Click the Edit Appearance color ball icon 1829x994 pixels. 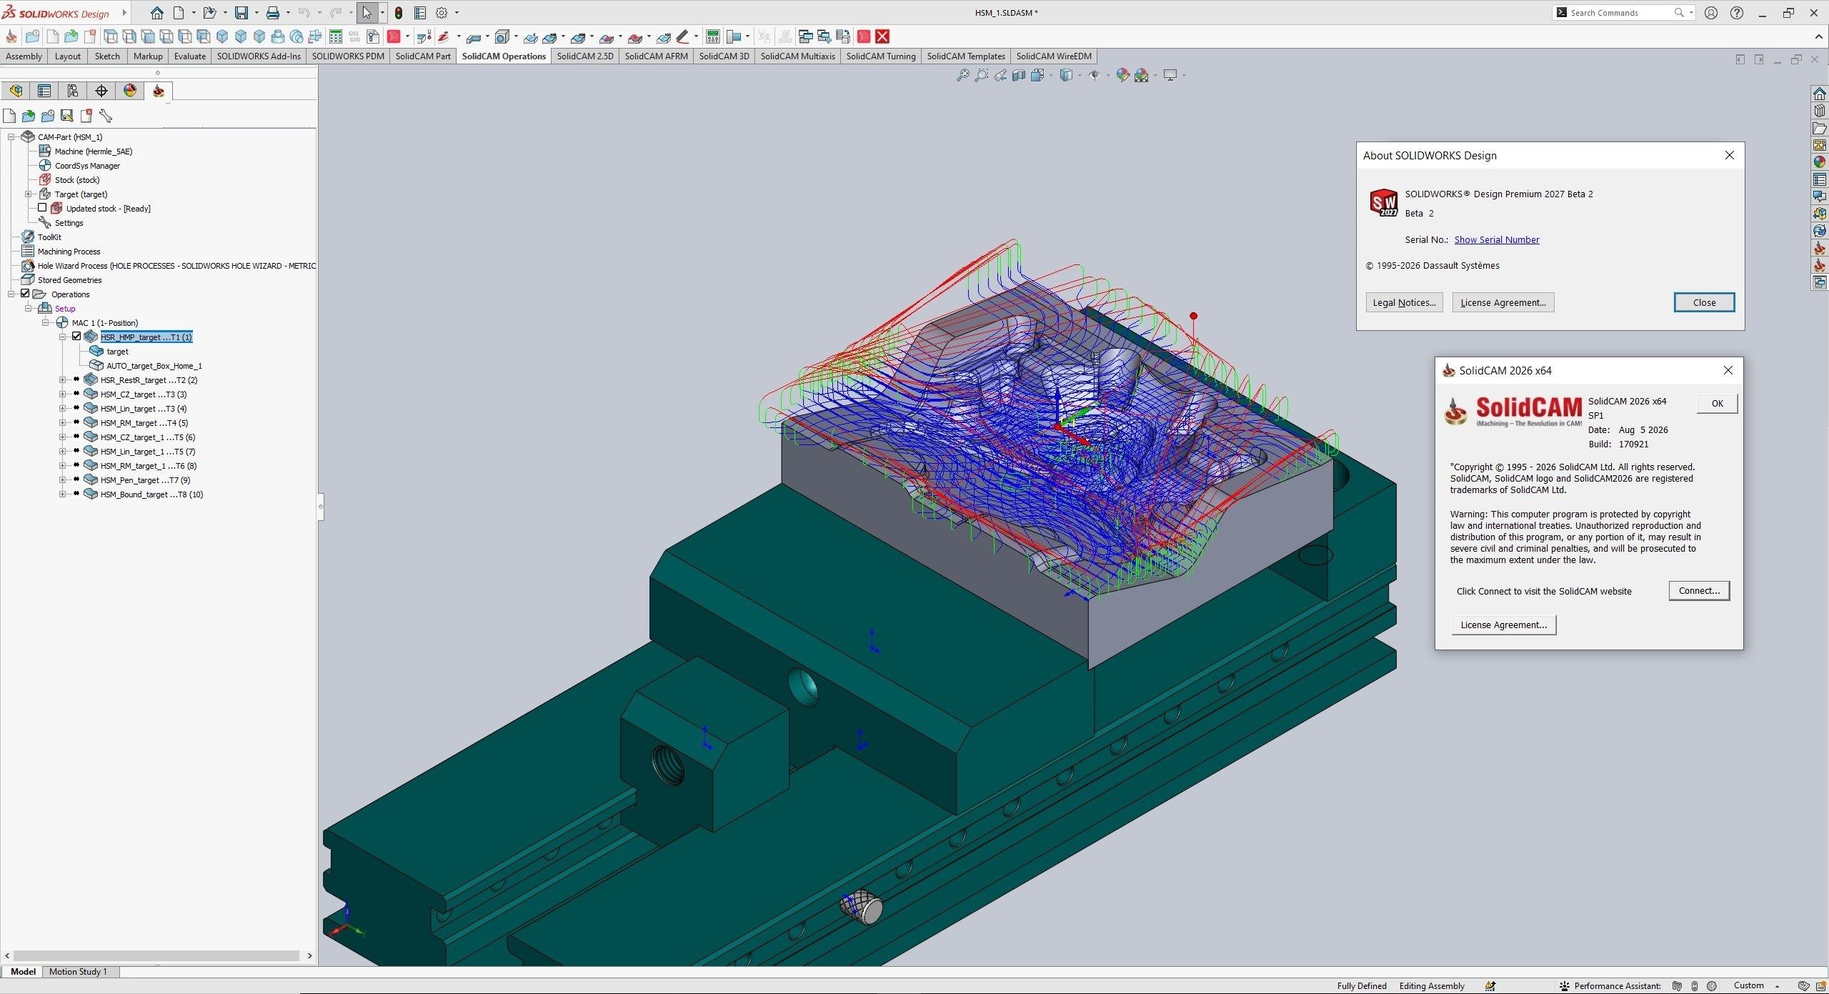1122,75
